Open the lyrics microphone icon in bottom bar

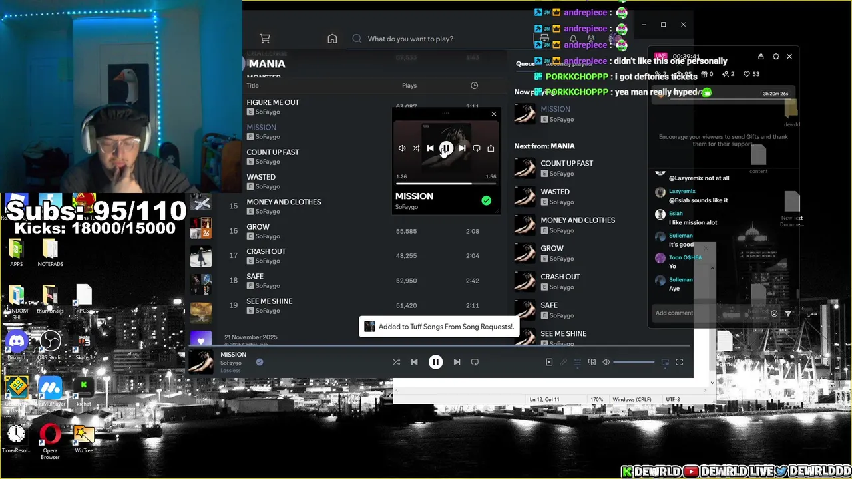point(563,362)
